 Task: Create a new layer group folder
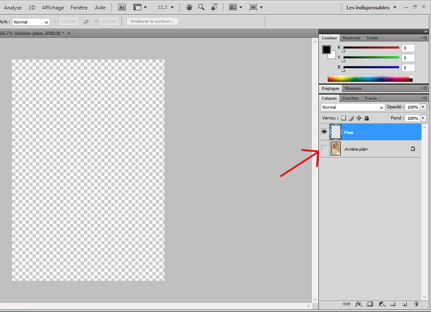392,304
